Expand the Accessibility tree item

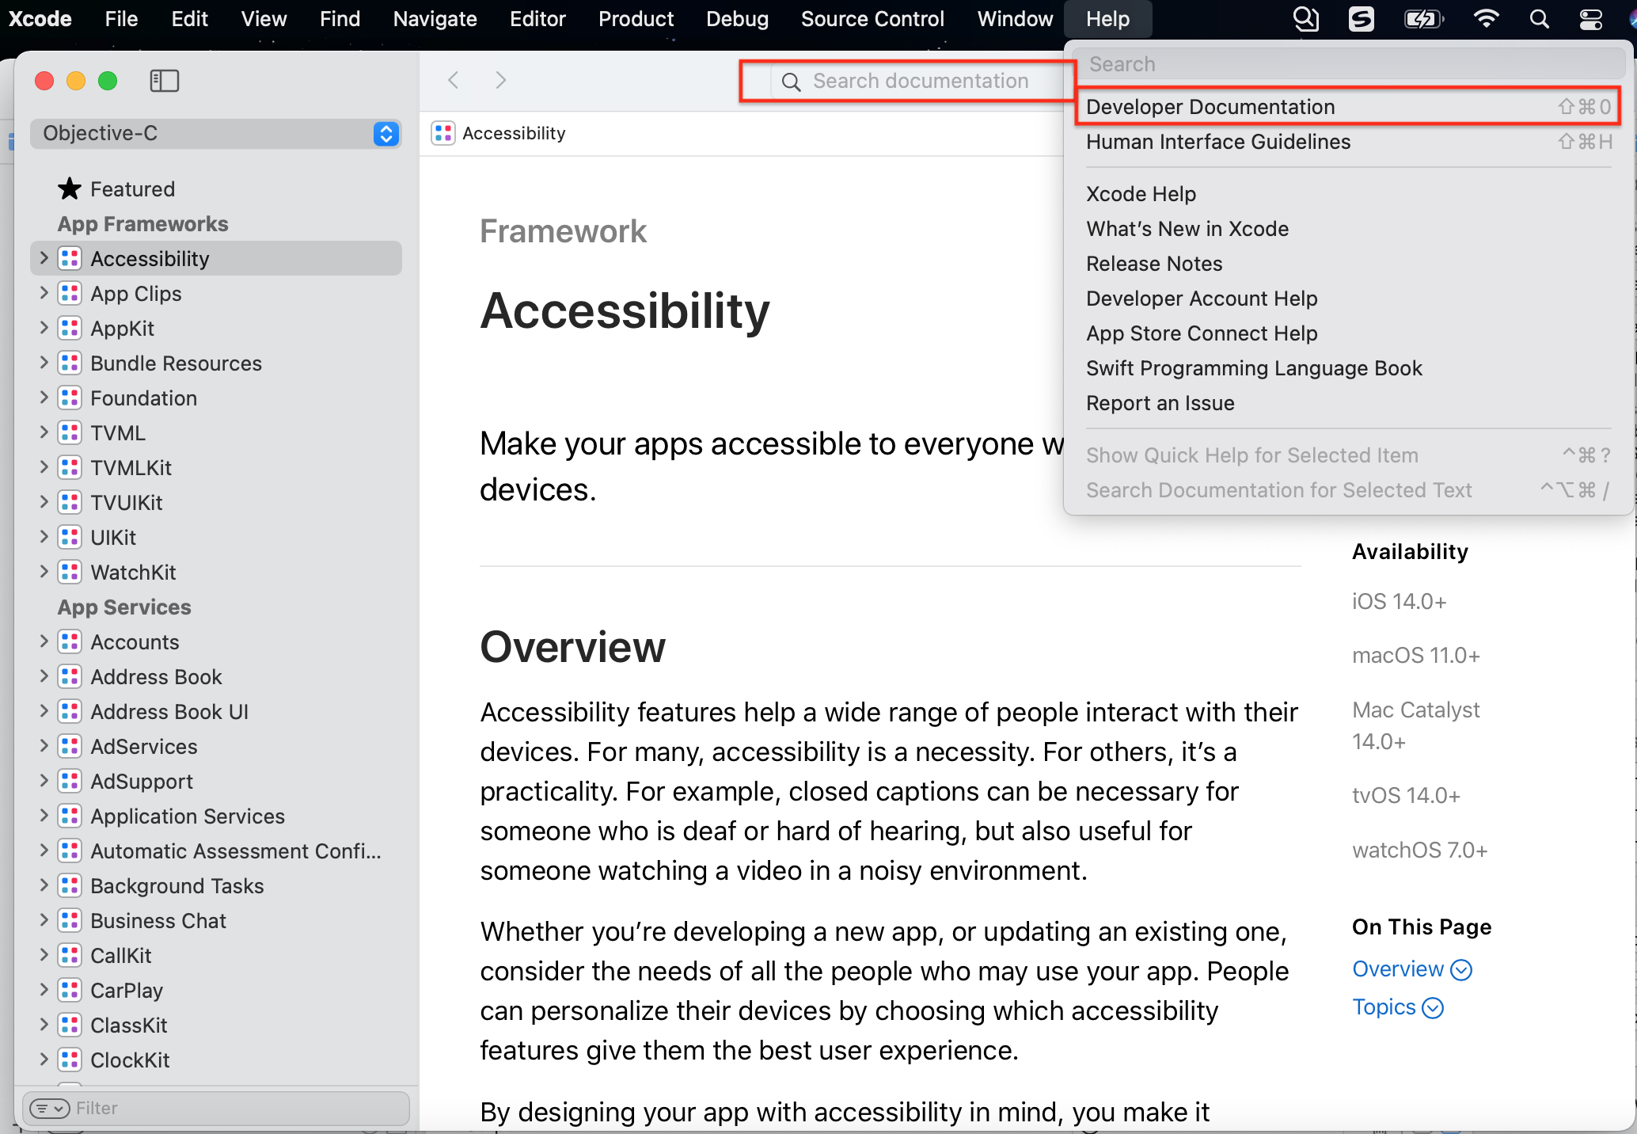pyautogui.click(x=44, y=258)
